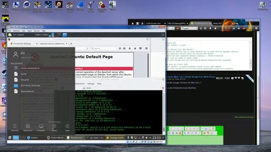
Task: Open guest Firefox hamburger menu
Action: click(147, 49)
